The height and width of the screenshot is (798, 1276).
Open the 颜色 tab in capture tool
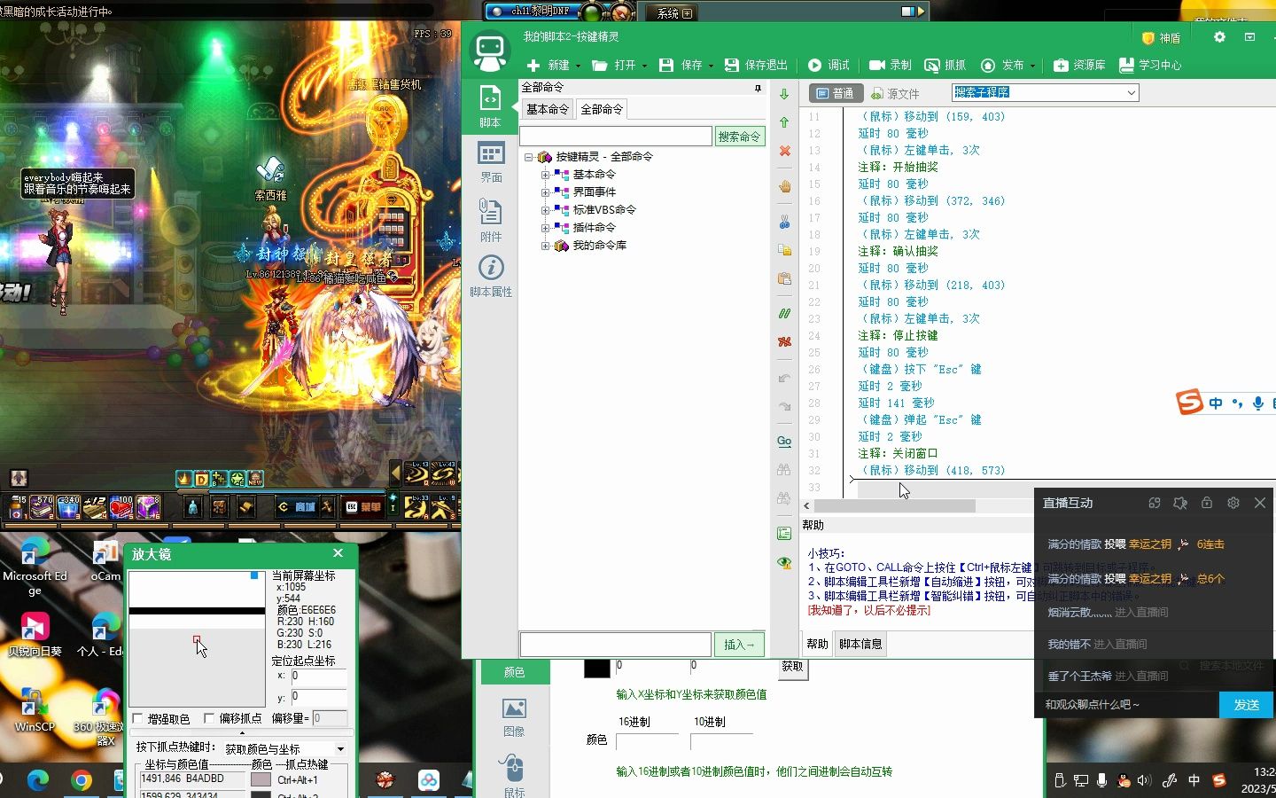tap(515, 672)
